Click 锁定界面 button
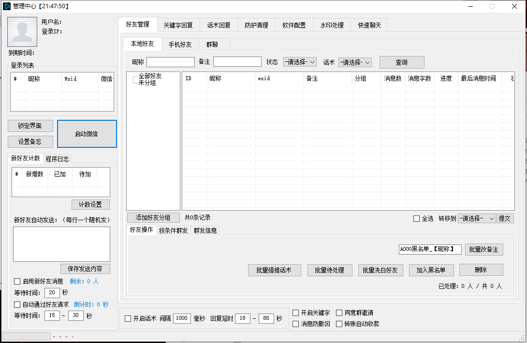 (x=30, y=126)
